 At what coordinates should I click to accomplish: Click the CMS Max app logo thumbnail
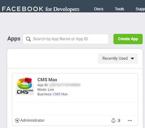[x=25, y=86]
